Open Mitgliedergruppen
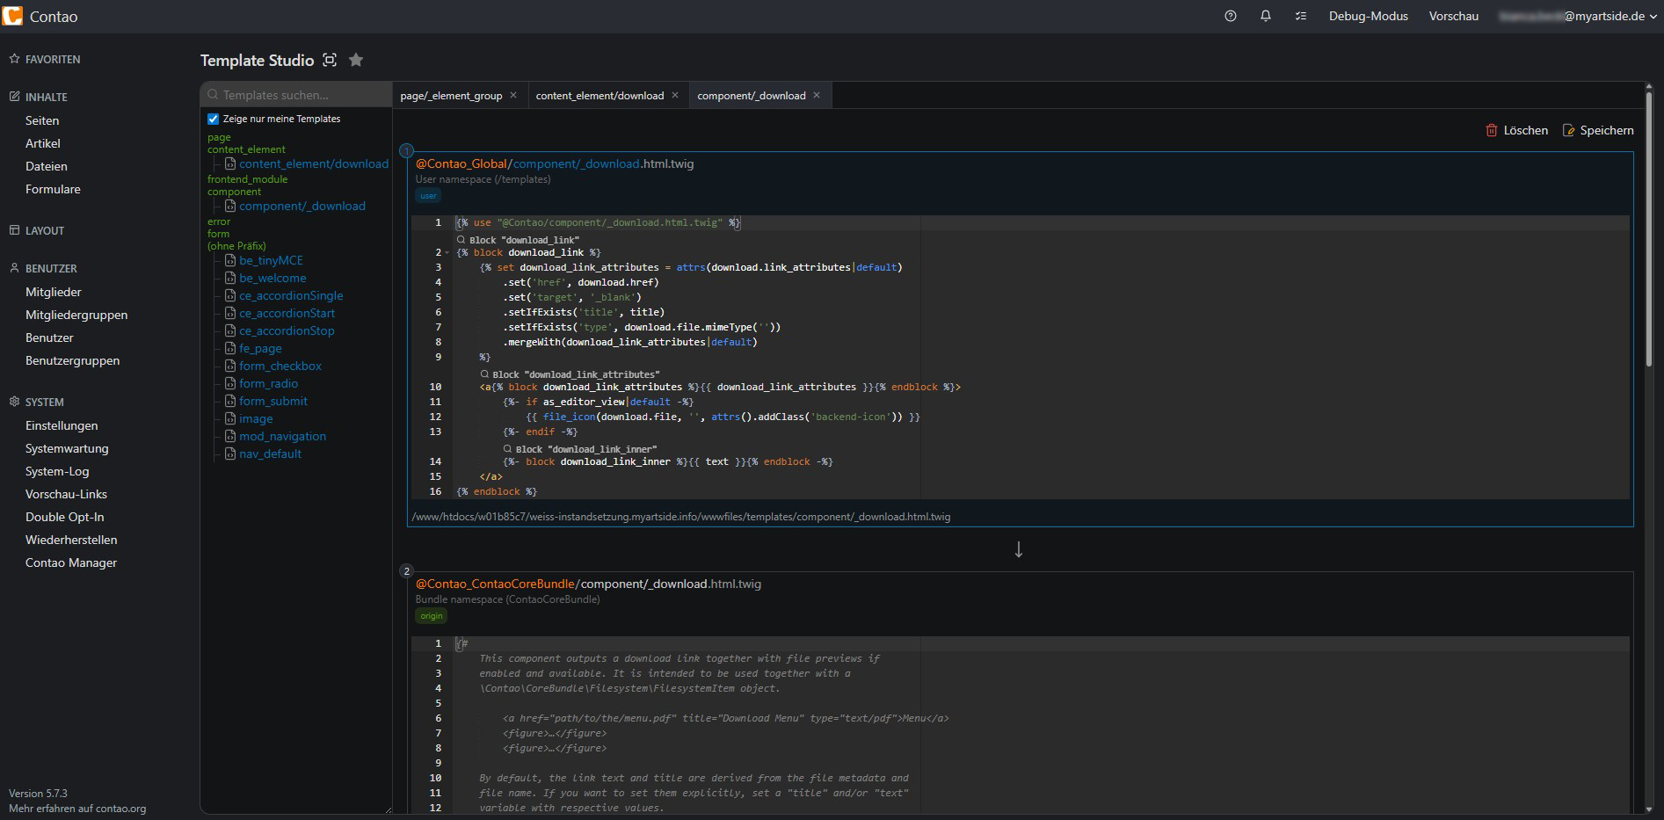 click(76, 315)
